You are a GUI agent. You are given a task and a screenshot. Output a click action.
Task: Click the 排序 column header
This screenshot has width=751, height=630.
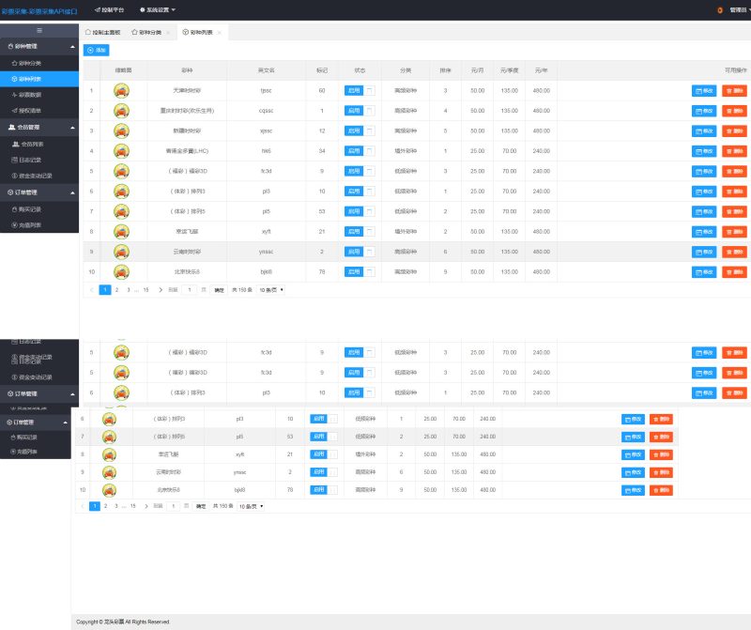445,70
